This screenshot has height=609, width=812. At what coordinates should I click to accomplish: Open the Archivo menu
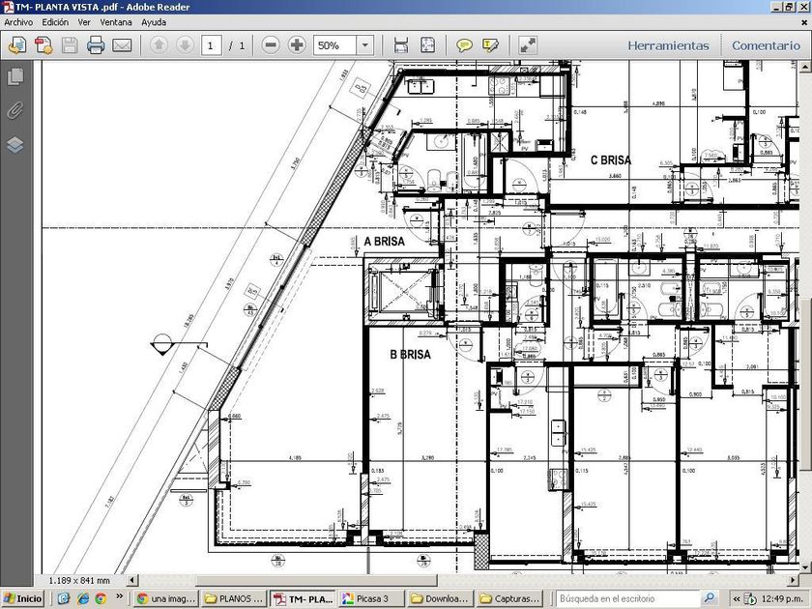tap(18, 21)
